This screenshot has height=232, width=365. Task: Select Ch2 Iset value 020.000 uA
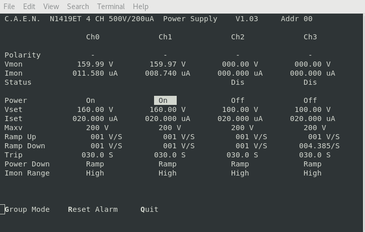click(240, 119)
